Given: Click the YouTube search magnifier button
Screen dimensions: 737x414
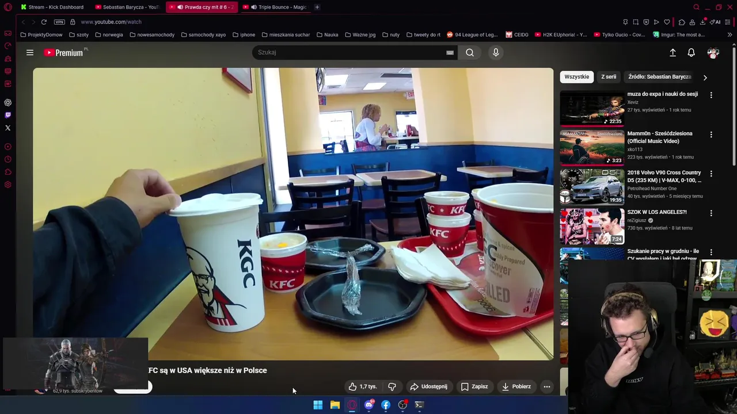Looking at the screenshot, I should (470, 52).
